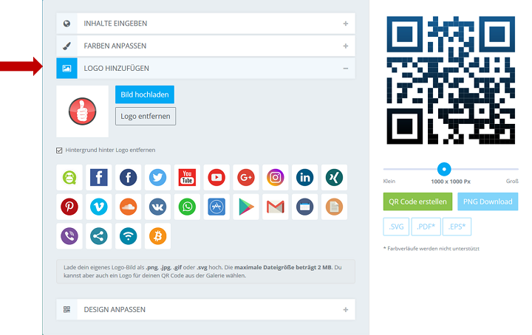
Task: Expand the Design anpassen section
Action: tap(205, 309)
